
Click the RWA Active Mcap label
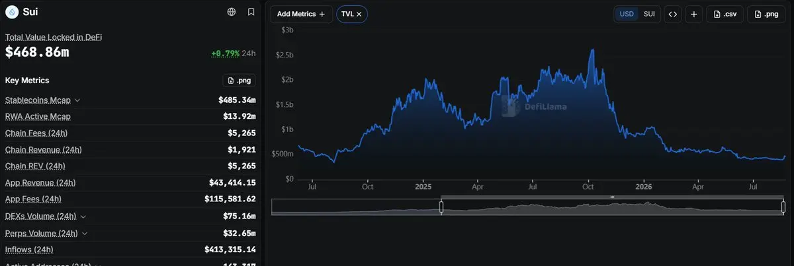click(x=38, y=117)
